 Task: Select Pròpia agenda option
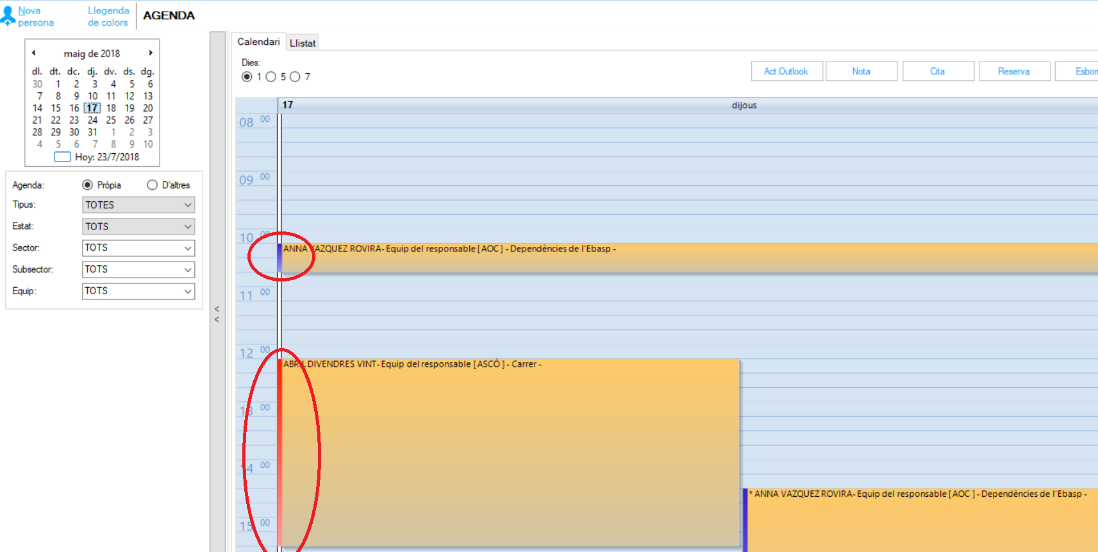[x=88, y=185]
